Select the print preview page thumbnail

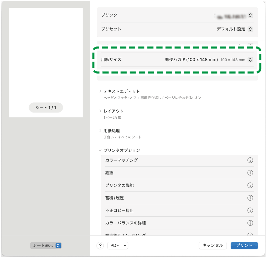[x=46, y=62]
